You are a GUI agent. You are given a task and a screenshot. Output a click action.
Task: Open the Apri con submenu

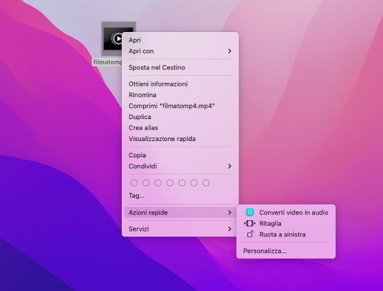180,51
